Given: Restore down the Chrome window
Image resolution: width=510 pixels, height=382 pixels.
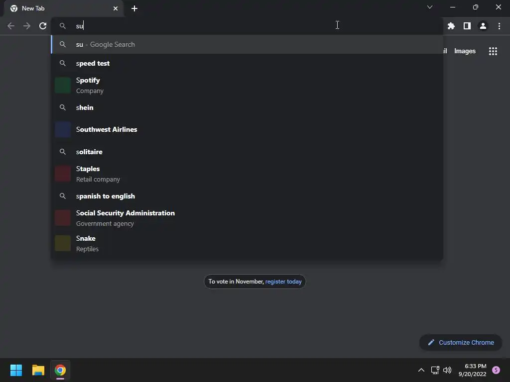Looking at the screenshot, I should [x=476, y=7].
